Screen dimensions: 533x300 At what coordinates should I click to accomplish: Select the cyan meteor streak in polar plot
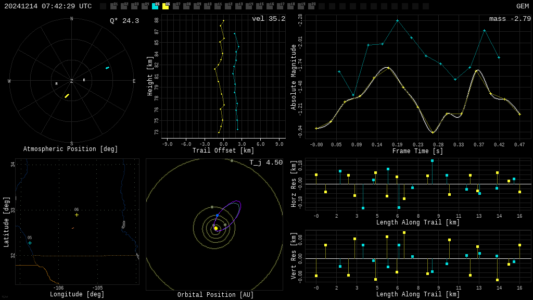(107, 68)
